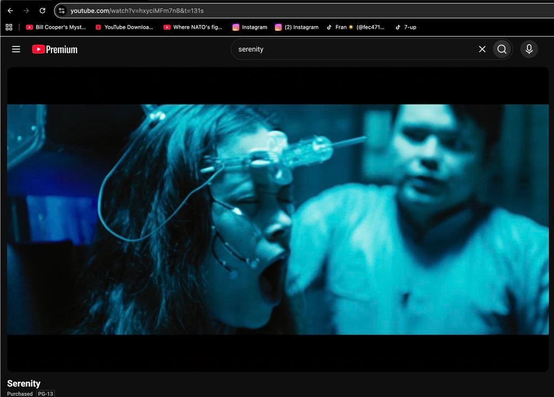This screenshot has height=397, width=554.
Task: Click the address bar URL
Action: click(x=137, y=11)
